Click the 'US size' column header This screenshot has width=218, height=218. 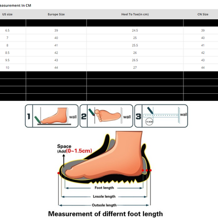click(7, 14)
